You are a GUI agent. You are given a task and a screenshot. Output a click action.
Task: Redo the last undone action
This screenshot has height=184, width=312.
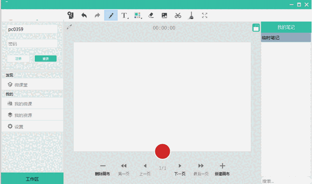[97, 15]
